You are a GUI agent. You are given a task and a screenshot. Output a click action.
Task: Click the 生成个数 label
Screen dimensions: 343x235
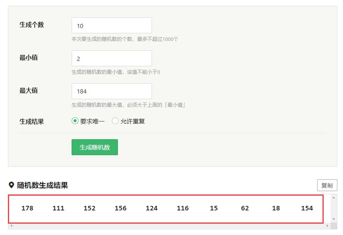(32, 25)
